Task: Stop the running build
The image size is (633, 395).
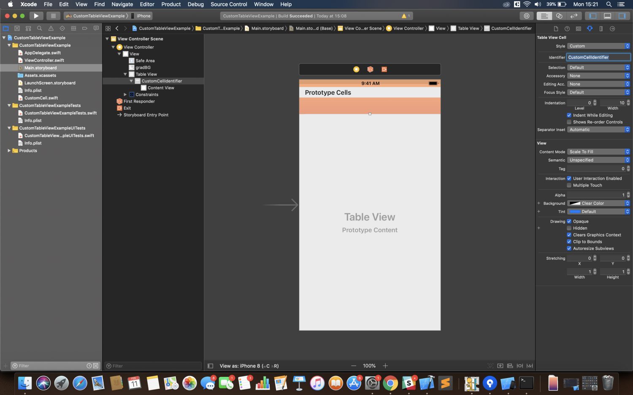Action: [x=53, y=16]
